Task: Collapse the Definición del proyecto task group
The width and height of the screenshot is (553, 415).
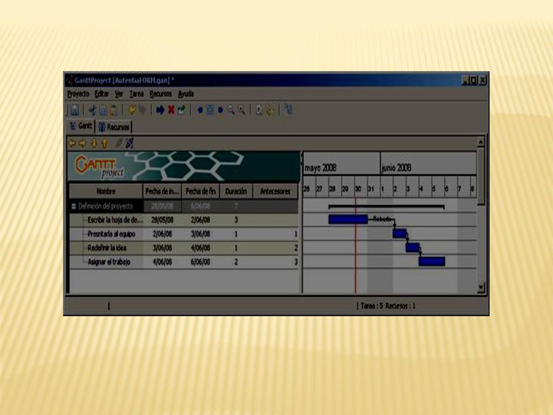Action: [x=73, y=206]
